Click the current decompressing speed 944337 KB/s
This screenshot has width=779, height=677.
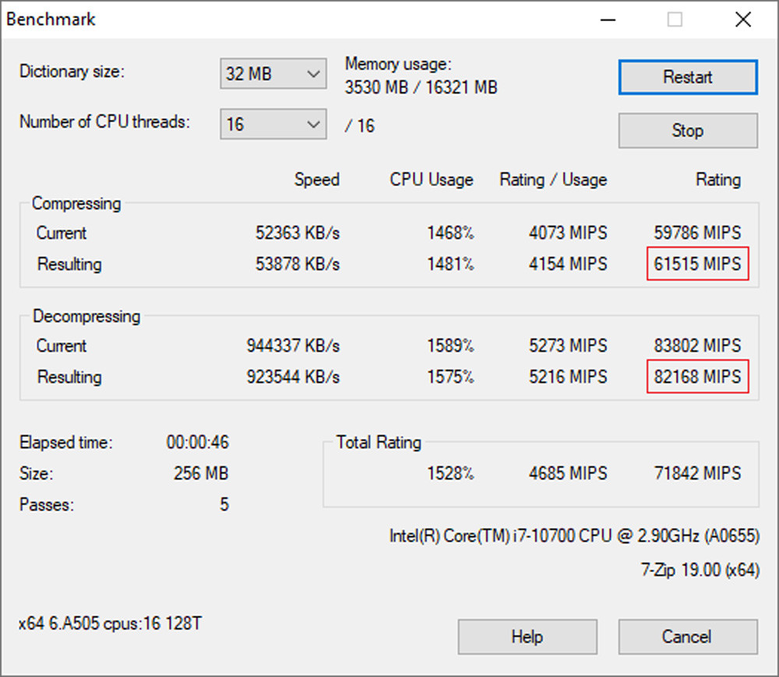(x=292, y=346)
